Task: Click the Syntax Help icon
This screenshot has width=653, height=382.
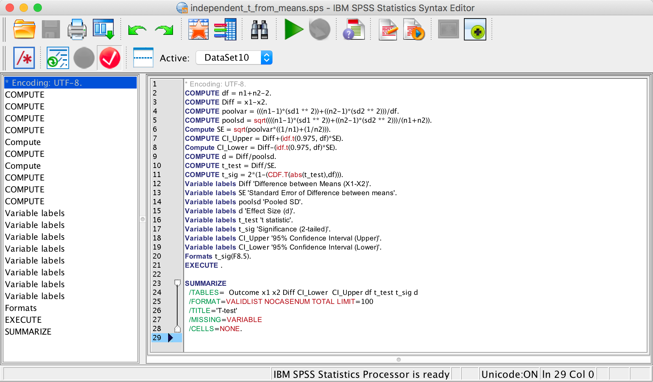Action: [x=353, y=30]
